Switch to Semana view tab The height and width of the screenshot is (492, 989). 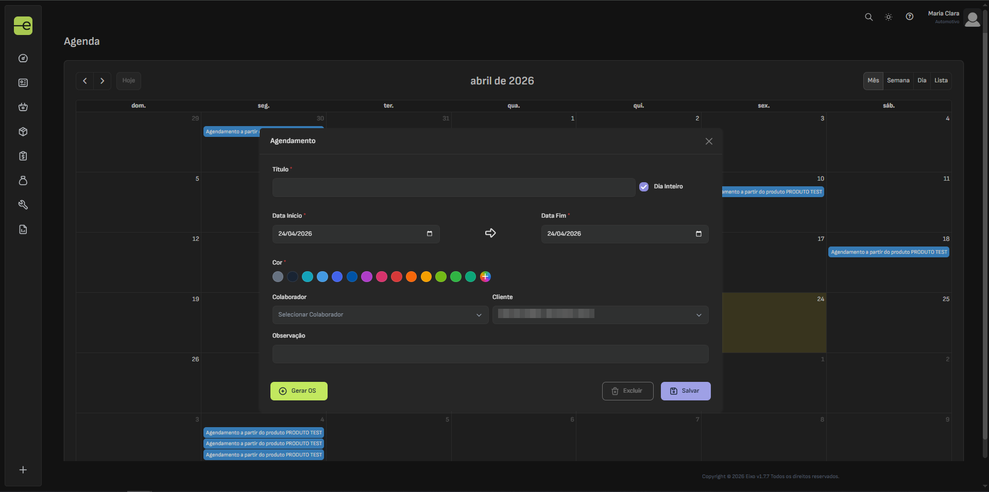click(898, 81)
